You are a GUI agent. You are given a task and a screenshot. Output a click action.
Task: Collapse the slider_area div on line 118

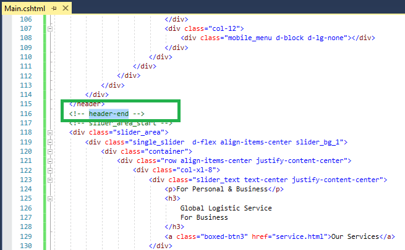point(50,132)
